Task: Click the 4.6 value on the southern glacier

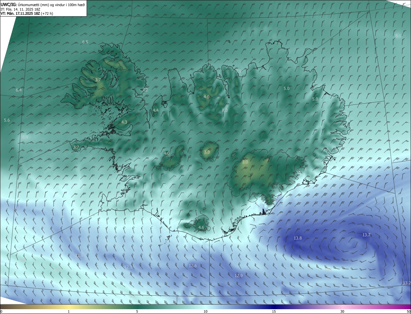Action: (x=201, y=228)
